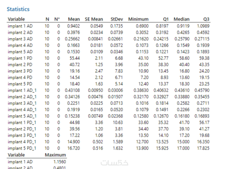Image resolution: width=229 pixels, height=169 pixels.
Task: Click the mean value 44.98
Action: coord(75,123)
